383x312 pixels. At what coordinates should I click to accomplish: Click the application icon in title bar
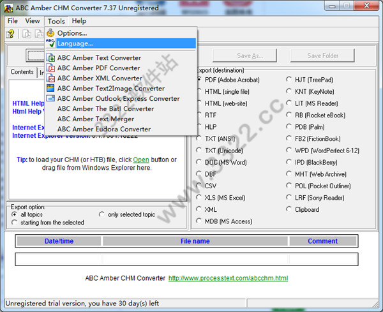(x=8, y=8)
